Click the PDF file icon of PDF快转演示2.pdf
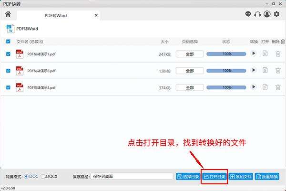Viewport: 286px width, 191px height. (x=20, y=71)
